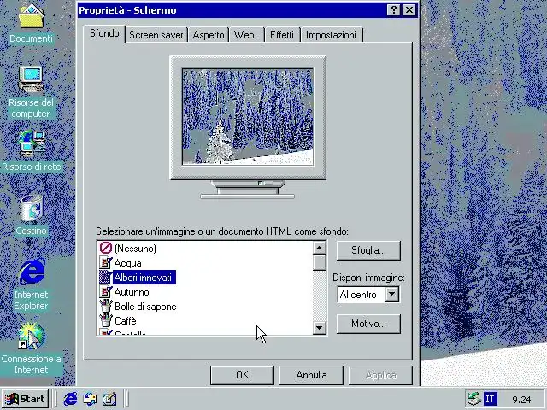The width and height of the screenshot is (547, 410).
Task: Open Risorse del computer desktop icon
Action: click(x=31, y=79)
